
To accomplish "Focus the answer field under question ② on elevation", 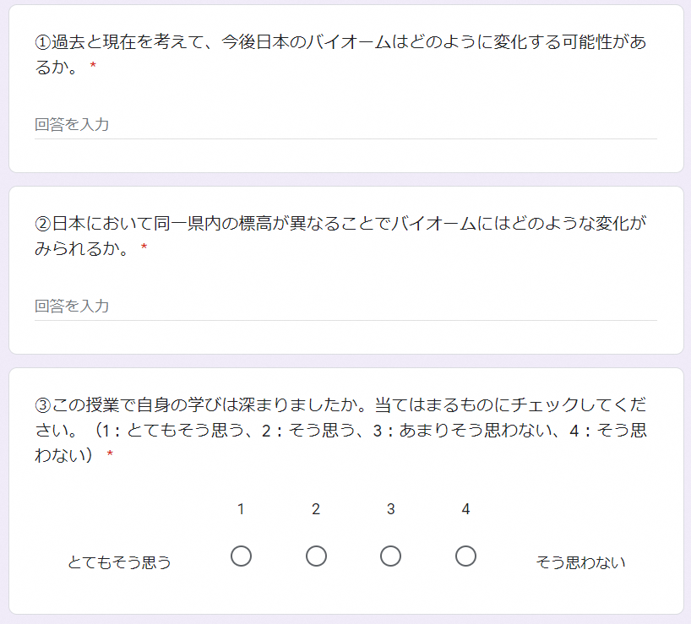I will point(345,307).
